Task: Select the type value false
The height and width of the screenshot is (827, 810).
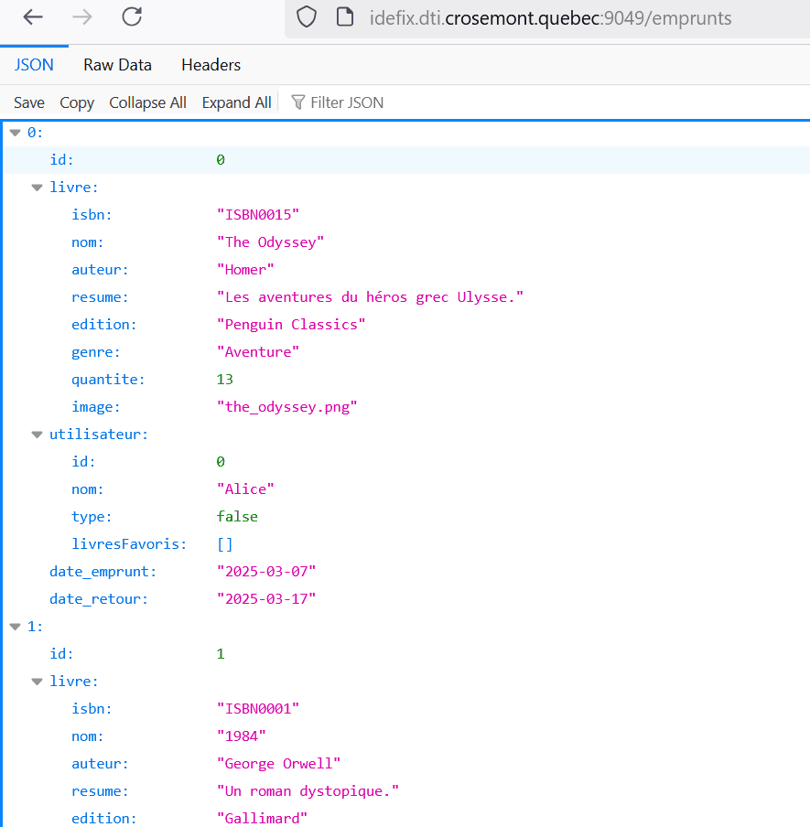Action: pyautogui.click(x=237, y=516)
